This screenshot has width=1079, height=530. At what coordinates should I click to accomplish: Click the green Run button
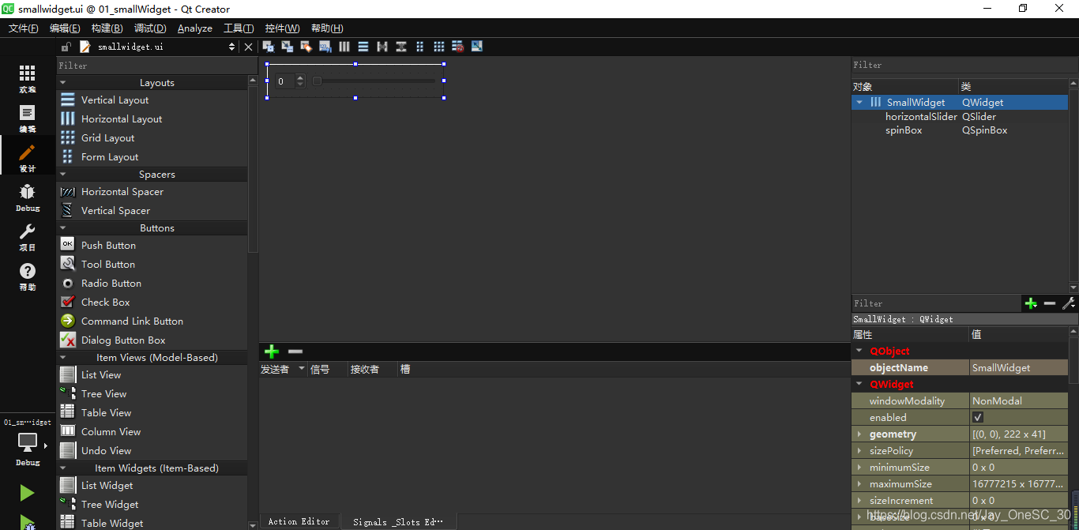[x=28, y=493]
